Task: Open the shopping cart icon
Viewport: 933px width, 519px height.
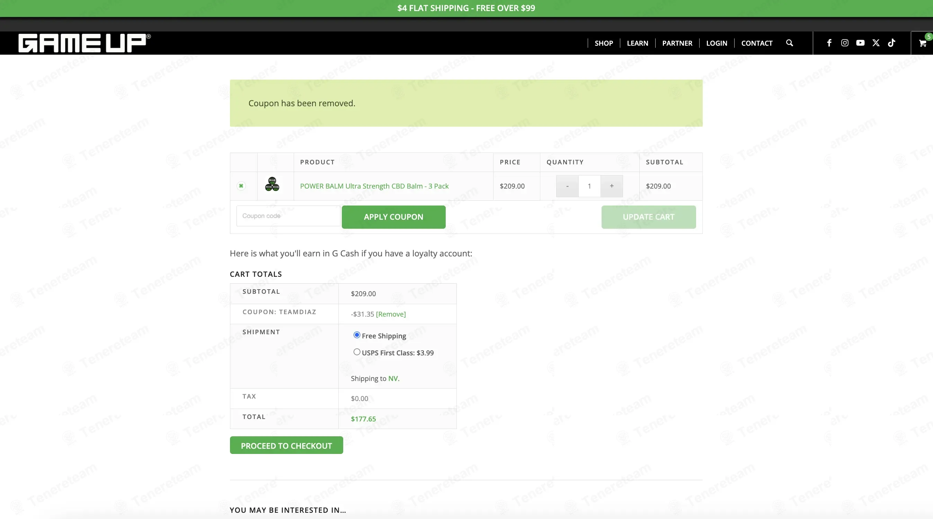Action: [923, 44]
